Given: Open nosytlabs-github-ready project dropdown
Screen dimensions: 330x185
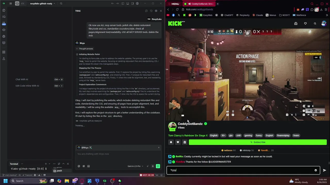Looking at the screenshot, I should (x=42, y=4).
